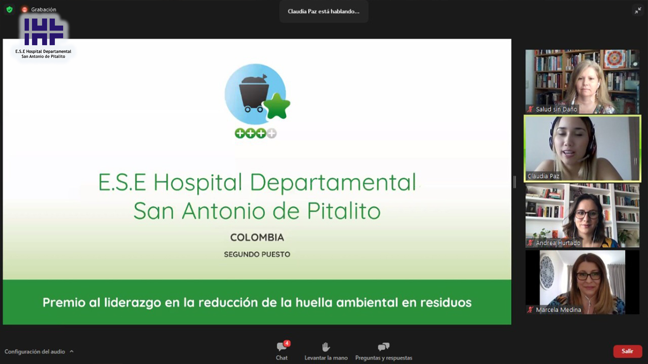648x364 pixels.
Task: Click the 'Claudia Paz está hablando...' banner
Action: coord(324,11)
